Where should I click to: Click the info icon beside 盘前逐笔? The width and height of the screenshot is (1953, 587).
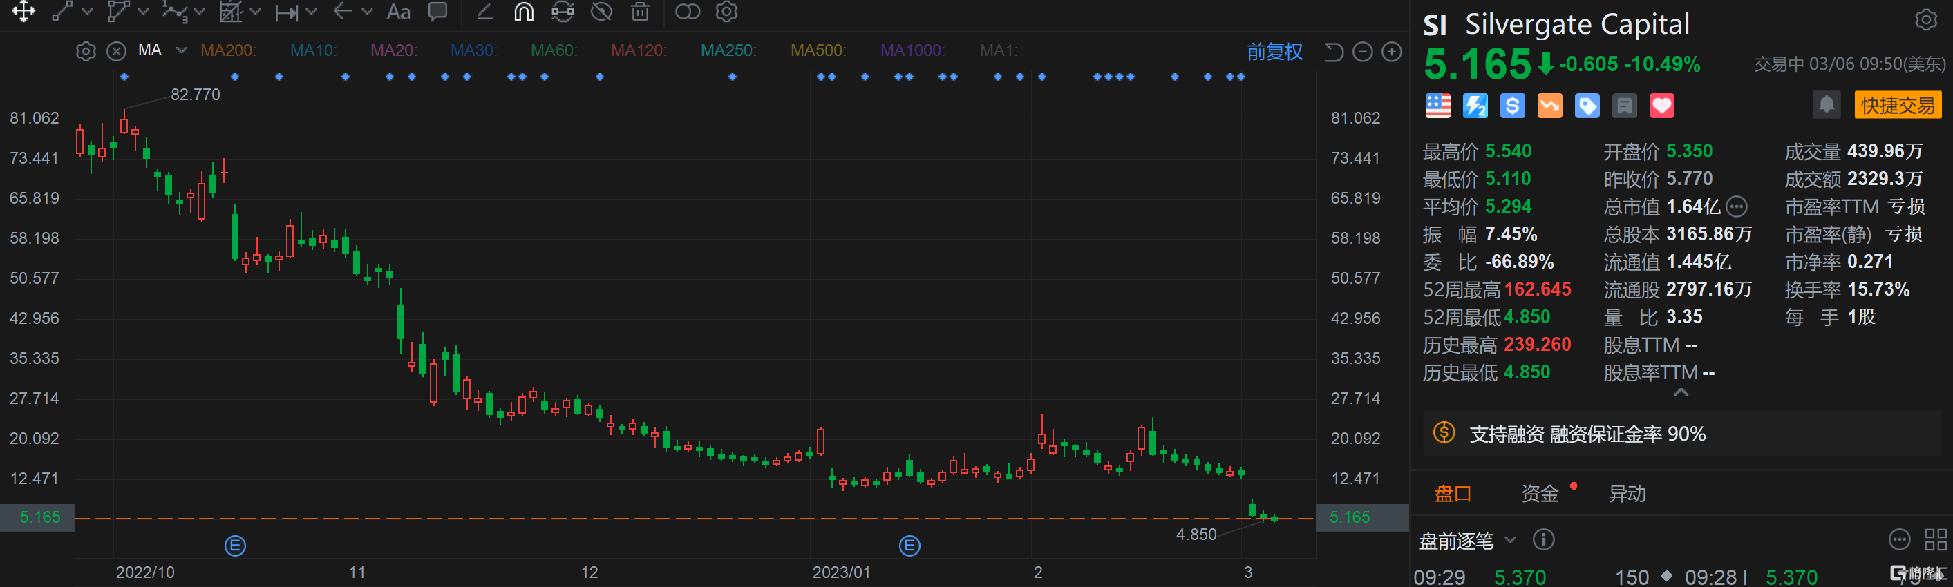click(x=1544, y=539)
